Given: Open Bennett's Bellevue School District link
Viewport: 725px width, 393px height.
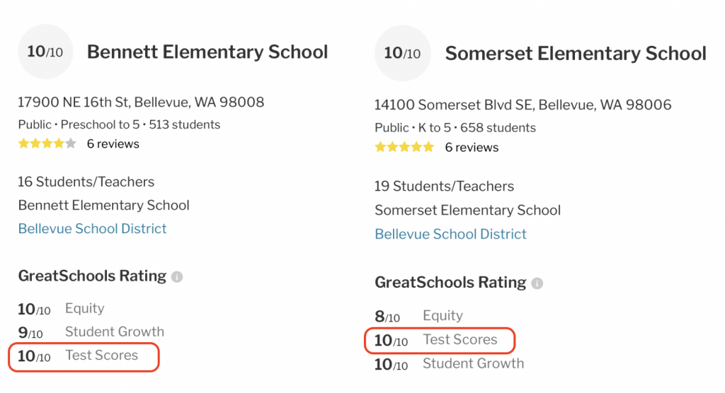Looking at the screenshot, I should 93,228.
